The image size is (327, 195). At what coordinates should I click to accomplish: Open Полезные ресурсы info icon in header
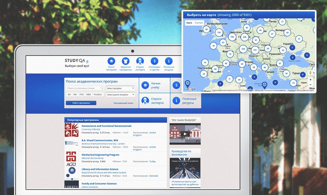click(x=169, y=61)
